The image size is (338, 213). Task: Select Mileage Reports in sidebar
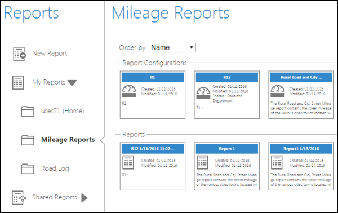click(x=68, y=140)
